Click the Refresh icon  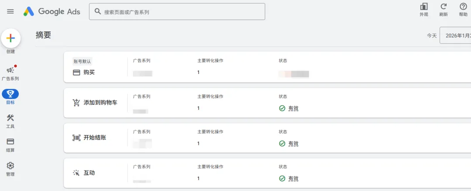[444, 7]
